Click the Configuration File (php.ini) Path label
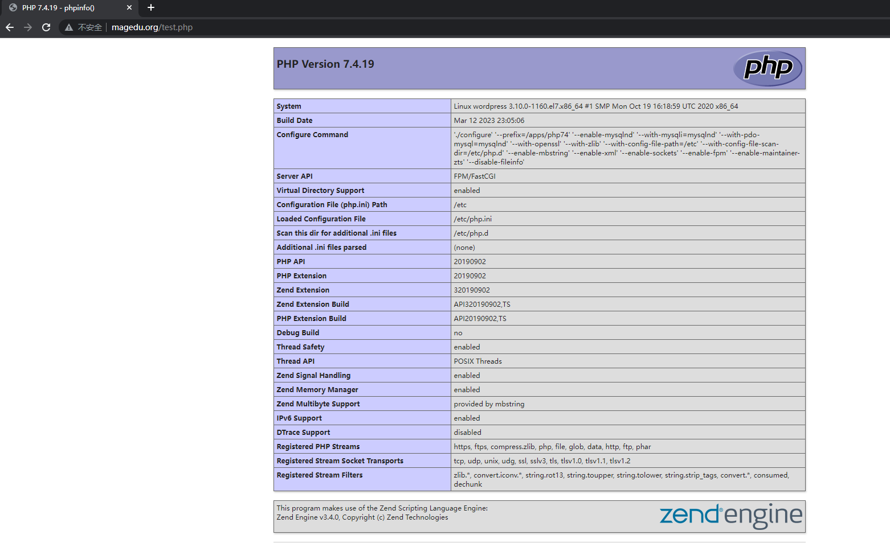The height and width of the screenshot is (543, 890). click(x=332, y=205)
